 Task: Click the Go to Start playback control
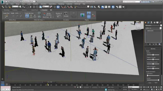click(x=141, y=87)
